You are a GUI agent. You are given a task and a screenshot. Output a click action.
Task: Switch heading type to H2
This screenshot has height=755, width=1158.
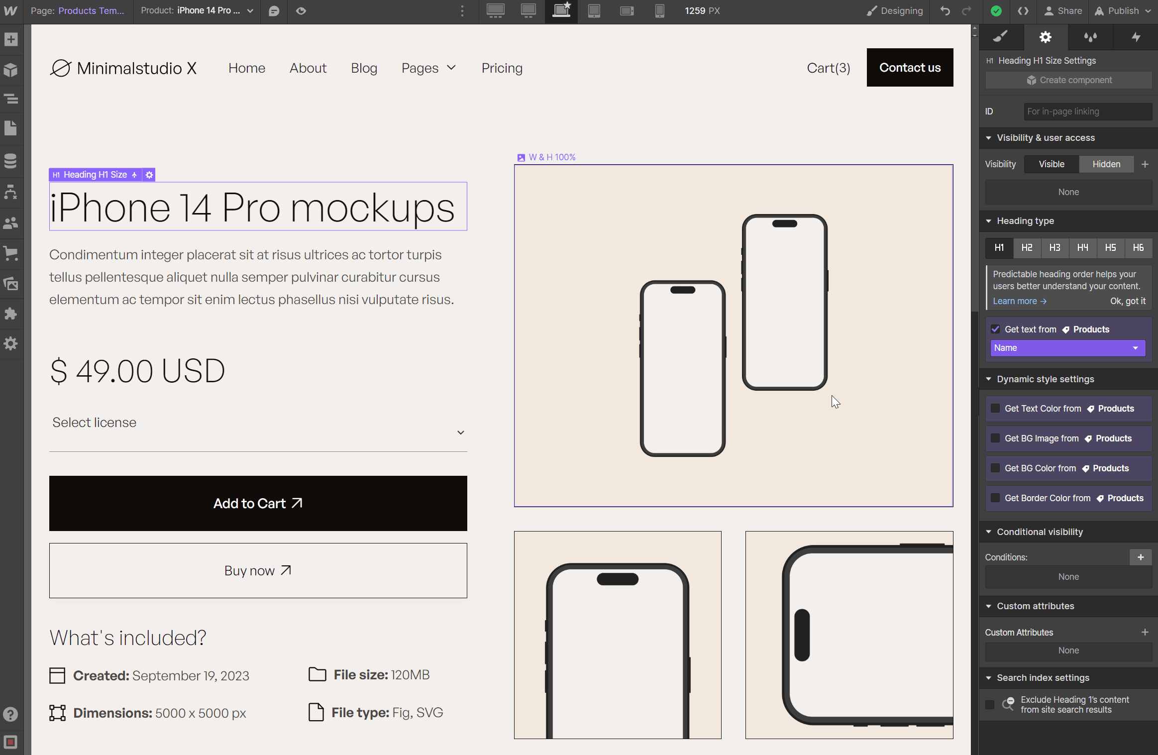(1027, 248)
